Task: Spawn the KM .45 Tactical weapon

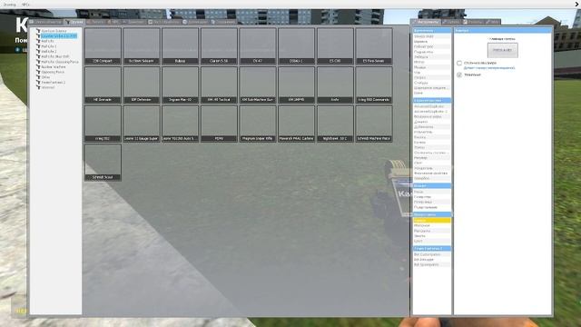Action: (x=219, y=84)
